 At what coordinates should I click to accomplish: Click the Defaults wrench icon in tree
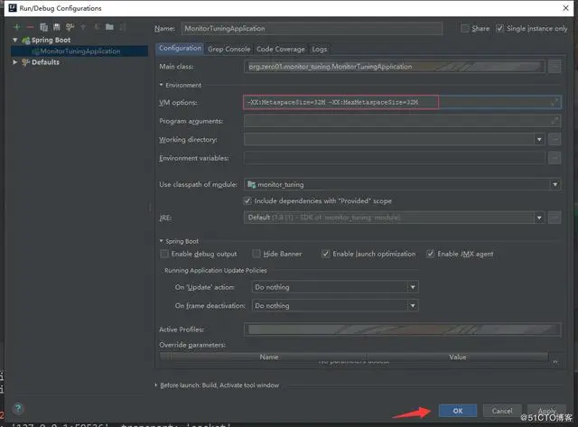[x=26, y=62]
